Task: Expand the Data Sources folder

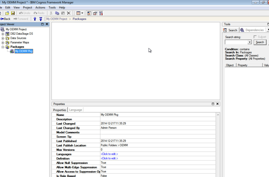Action: click(x=3, y=38)
